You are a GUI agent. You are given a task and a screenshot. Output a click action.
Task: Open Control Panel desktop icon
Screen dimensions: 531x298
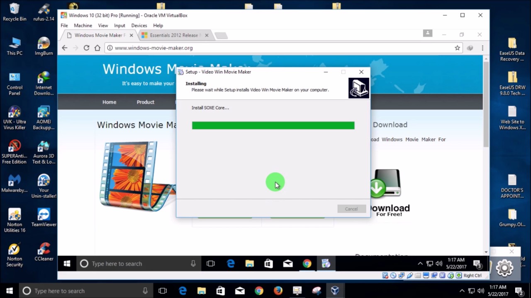tap(14, 84)
